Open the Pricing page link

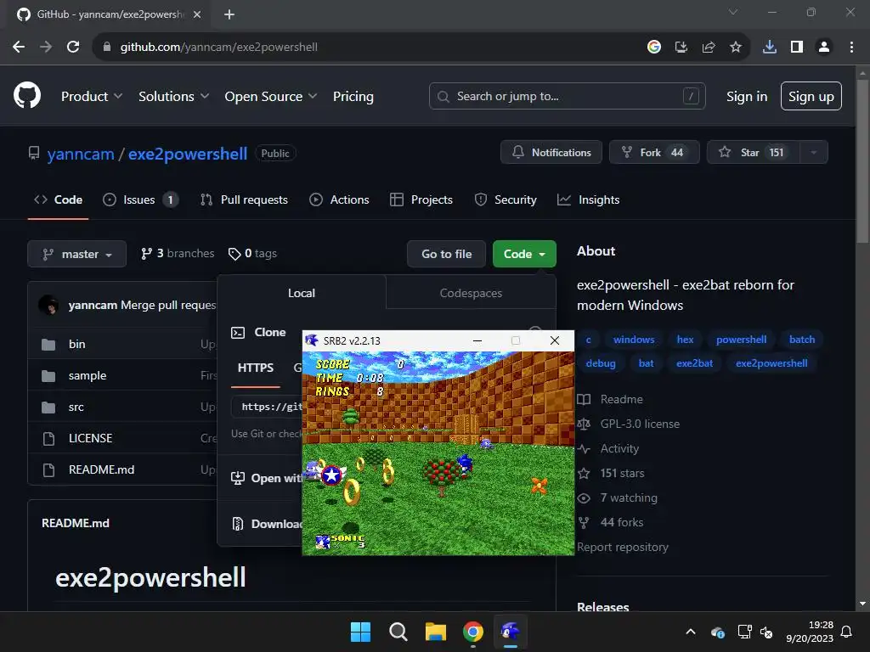click(x=353, y=97)
